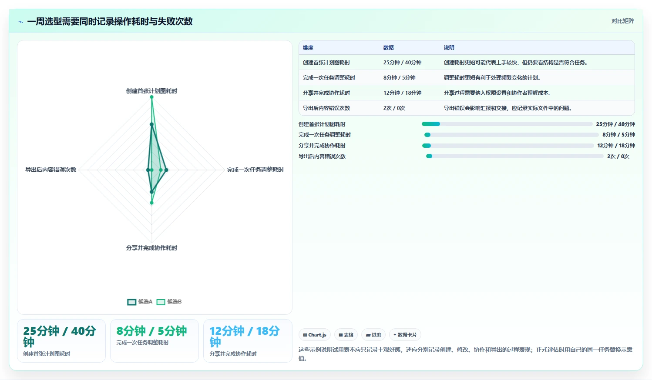
Task: Select the 进度 chip
Action: (x=373, y=335)
